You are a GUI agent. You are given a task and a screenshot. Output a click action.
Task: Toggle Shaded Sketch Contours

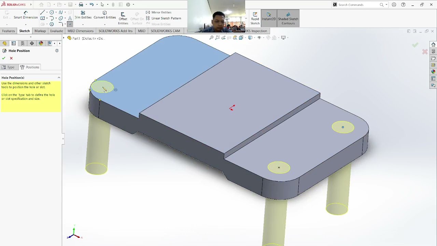pyautogui.click(x=288, y=18)
